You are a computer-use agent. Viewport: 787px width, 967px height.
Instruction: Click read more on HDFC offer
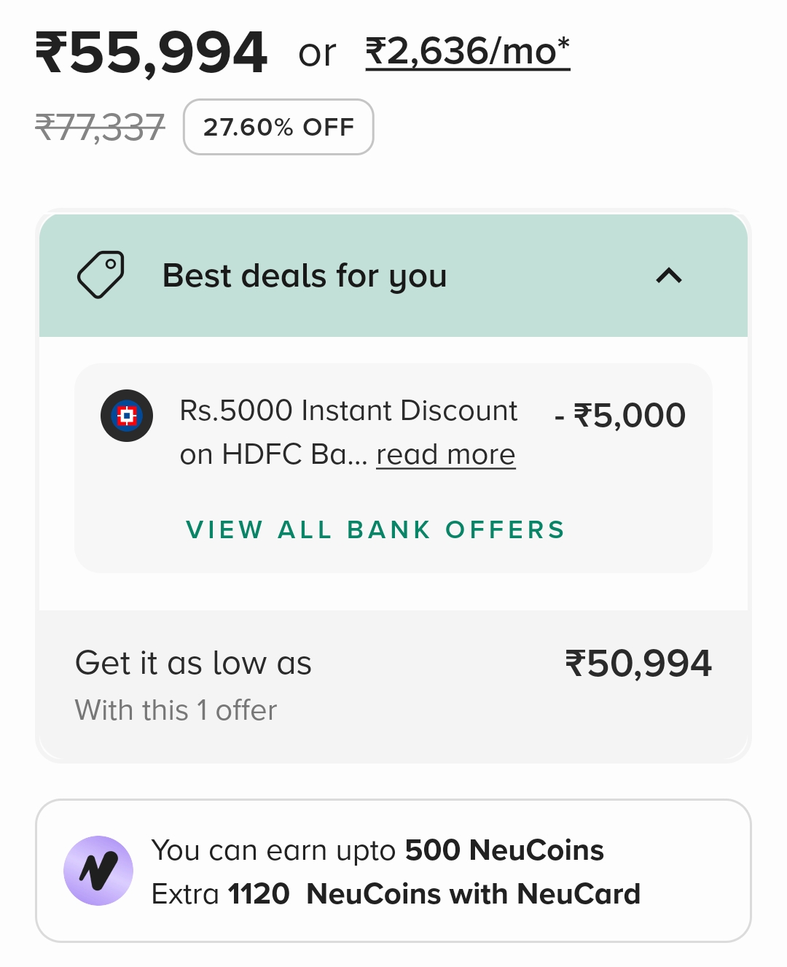click(x=445, y=455)
